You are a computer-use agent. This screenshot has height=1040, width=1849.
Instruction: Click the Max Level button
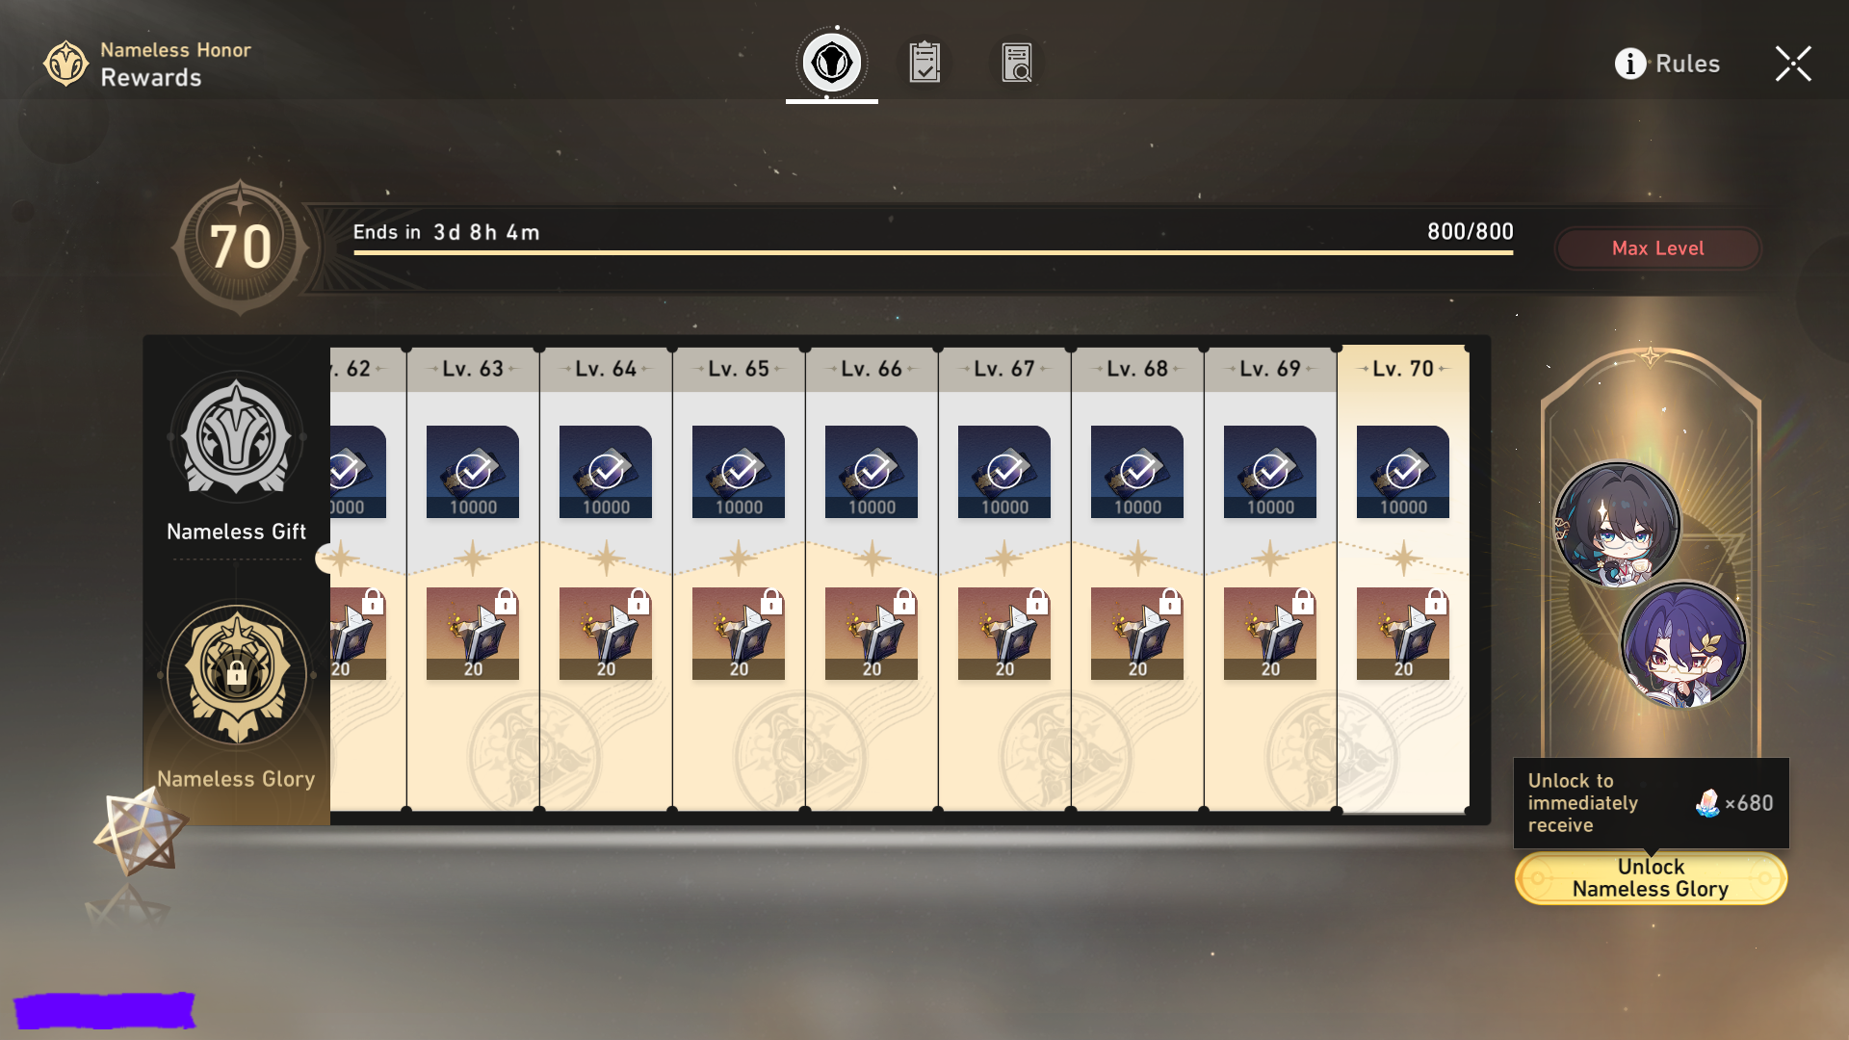[x=1657, y=248]
